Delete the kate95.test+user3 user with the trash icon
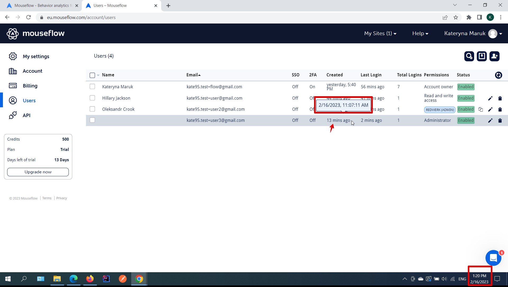This screenshot has width=508, height=287. click(500, 121)
